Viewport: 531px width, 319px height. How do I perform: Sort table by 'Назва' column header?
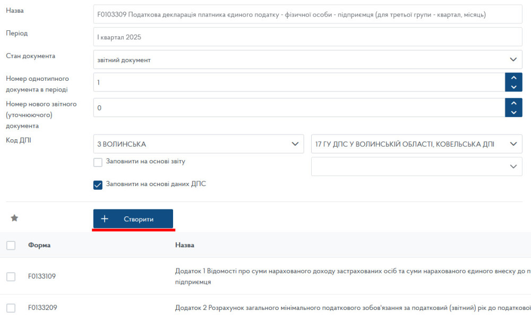point(184,245)
